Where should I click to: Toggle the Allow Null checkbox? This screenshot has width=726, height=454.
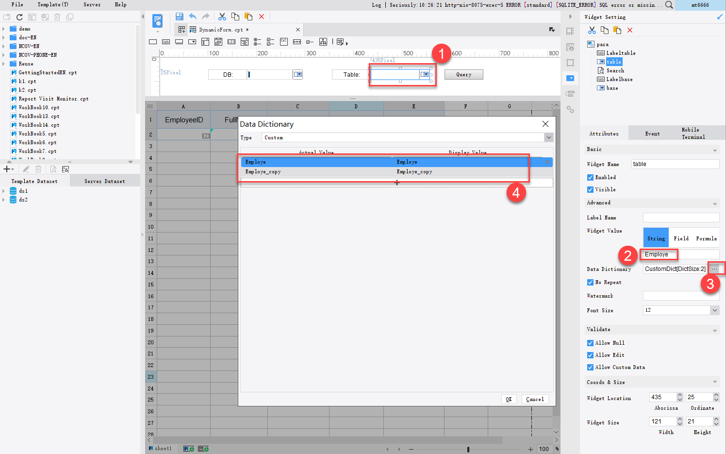(590, 343)
